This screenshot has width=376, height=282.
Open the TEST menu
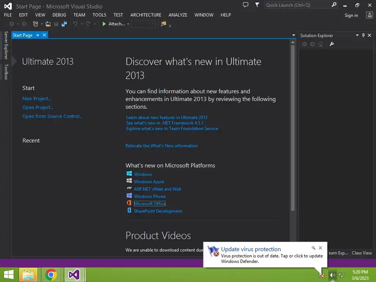point(118,15)
